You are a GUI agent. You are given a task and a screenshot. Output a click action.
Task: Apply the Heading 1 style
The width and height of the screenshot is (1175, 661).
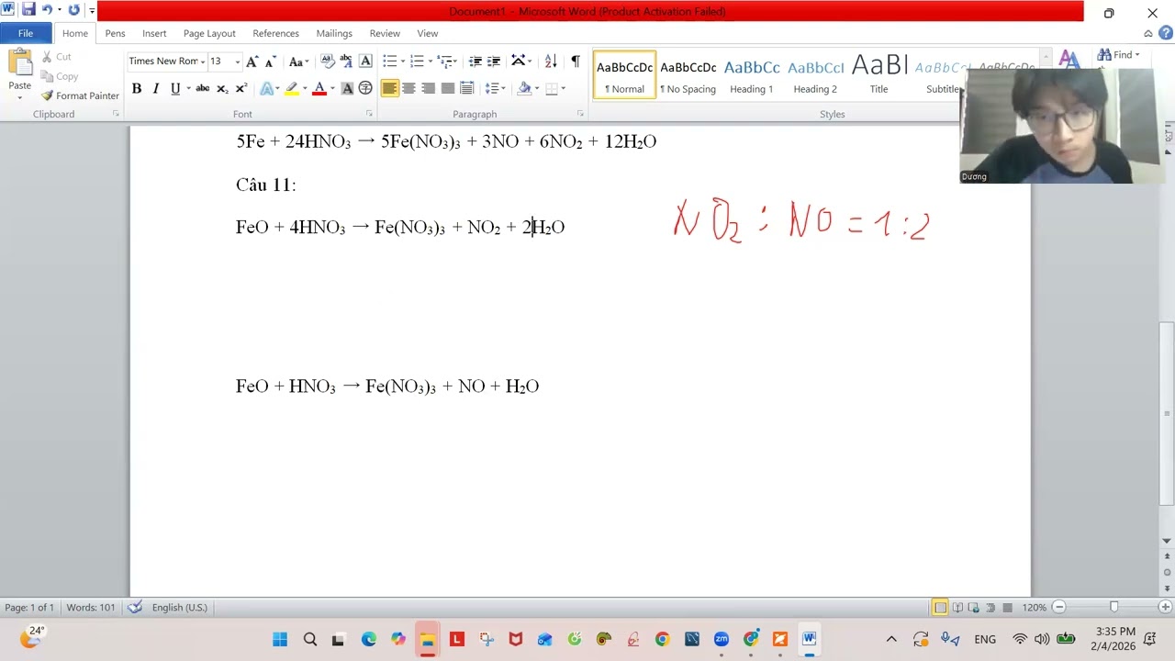coord(751,74)
